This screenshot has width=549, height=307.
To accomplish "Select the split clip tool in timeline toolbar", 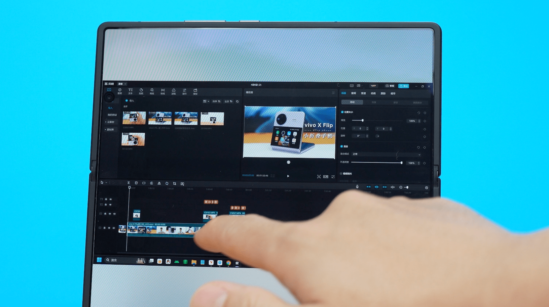I will click(x=128, y=183).
